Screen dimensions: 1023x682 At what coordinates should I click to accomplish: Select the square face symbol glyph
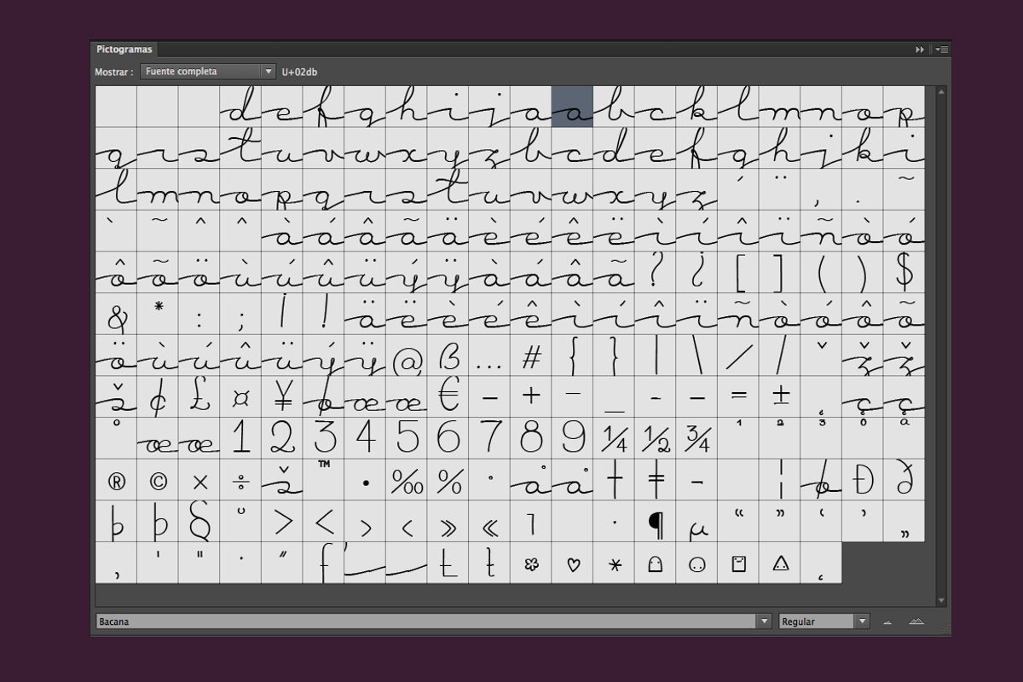[x=738, y=564]
